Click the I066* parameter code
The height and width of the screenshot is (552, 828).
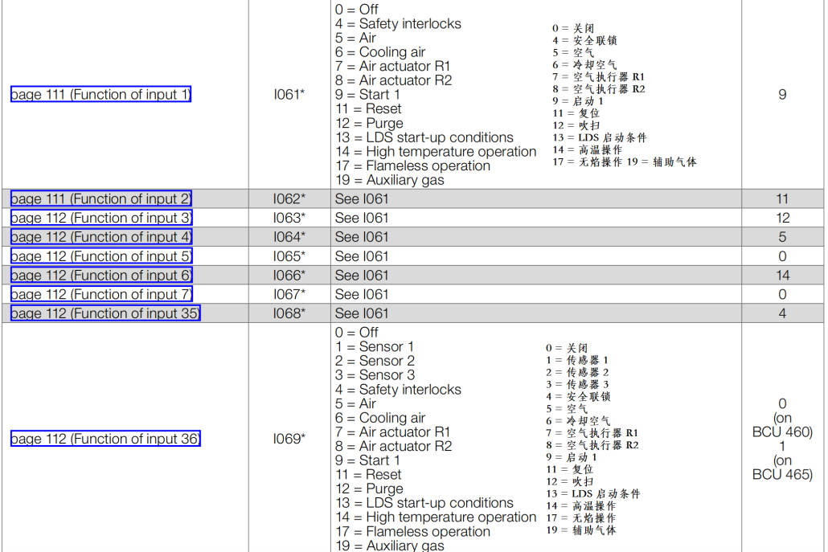coord(289,275)
